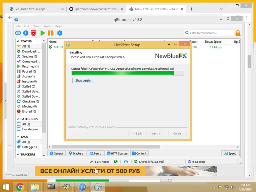The height and width of the screenshot is (192, 256).
Task: Click the kwork.ru advertisement banner
Action: tap(126, 171)
